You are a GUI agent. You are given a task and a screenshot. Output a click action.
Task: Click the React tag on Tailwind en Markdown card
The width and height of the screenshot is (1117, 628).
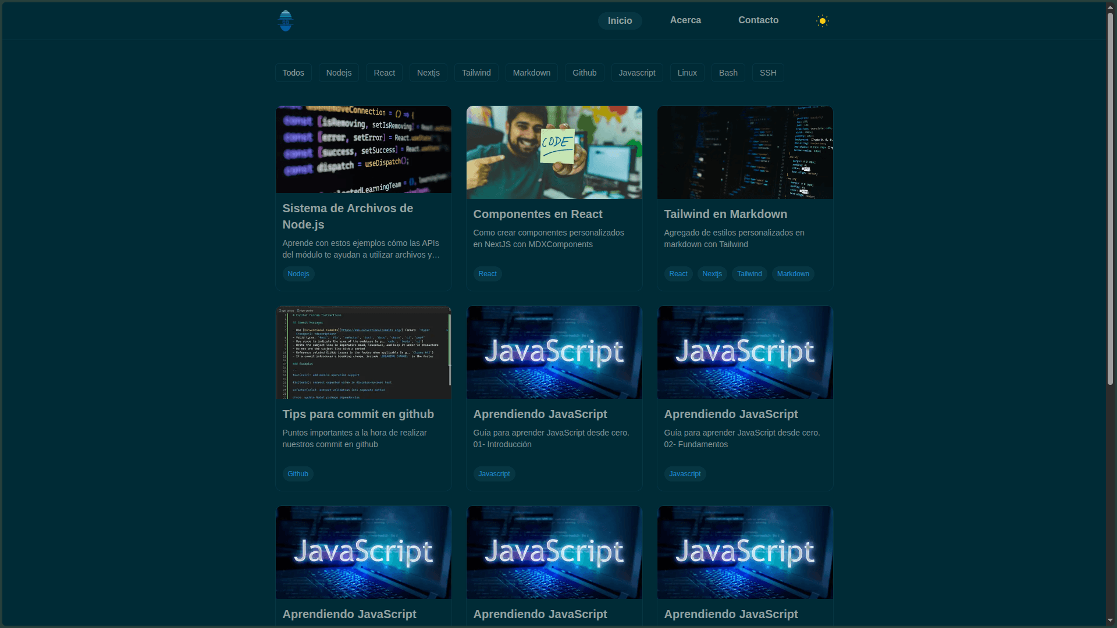click(678, 274)
